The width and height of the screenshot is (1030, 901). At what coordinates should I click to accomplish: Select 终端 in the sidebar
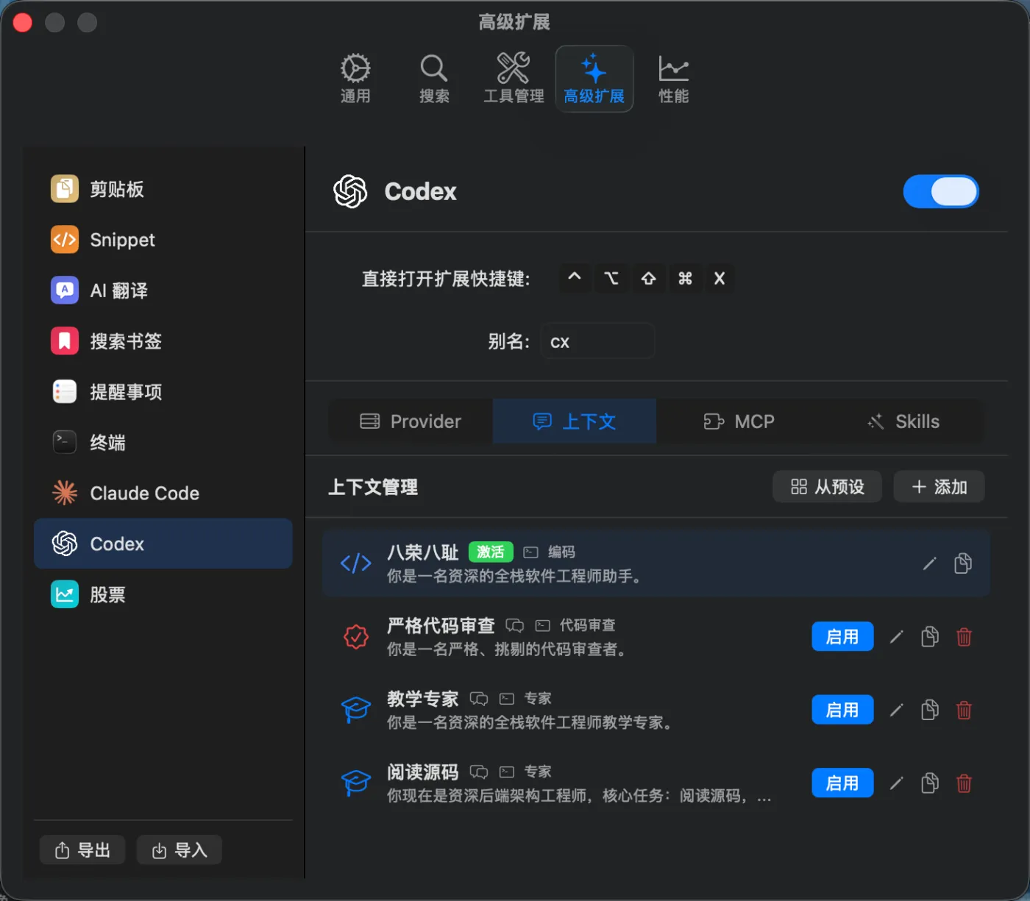[163, 443]
